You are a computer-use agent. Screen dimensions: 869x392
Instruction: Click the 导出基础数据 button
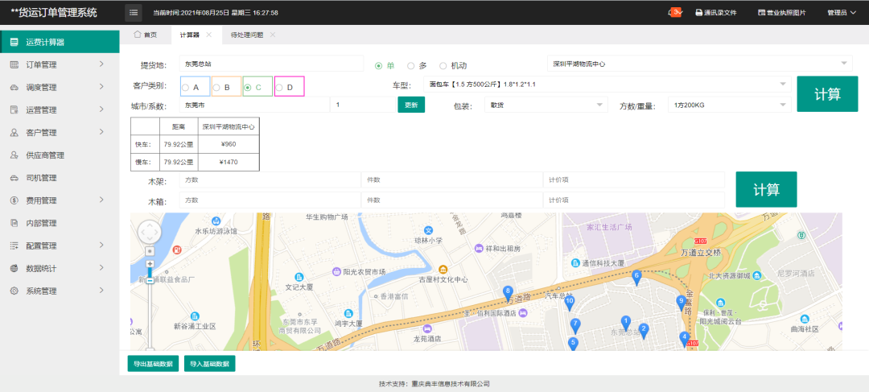[153, 364]
